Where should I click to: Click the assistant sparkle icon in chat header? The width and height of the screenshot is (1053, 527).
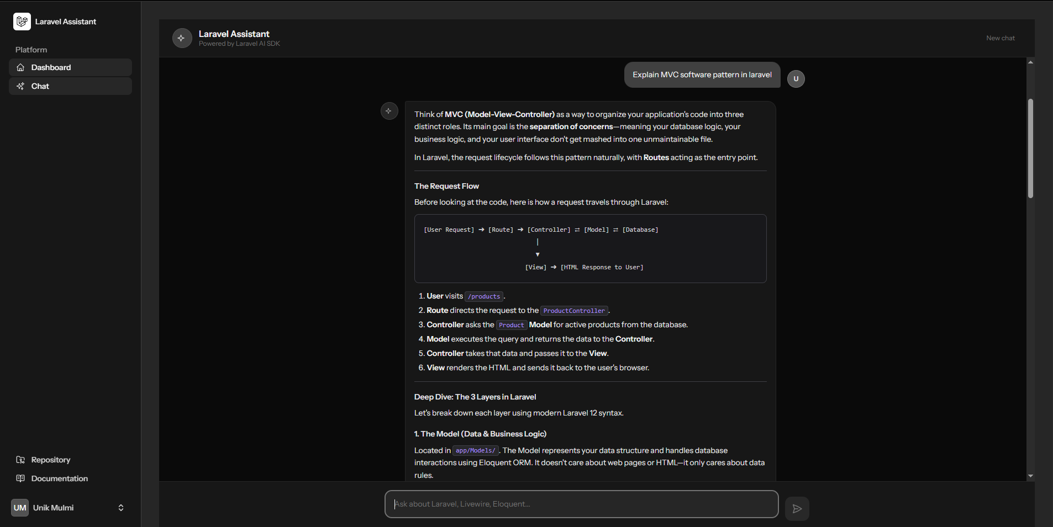pos(182,38)
